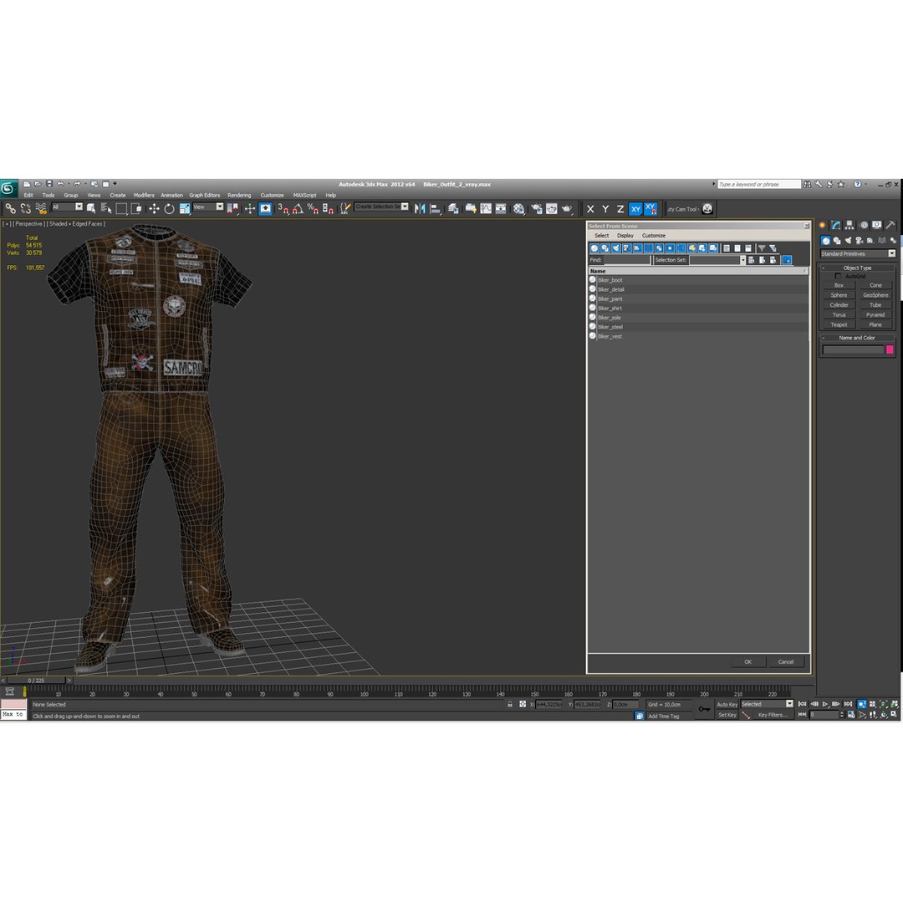Select the Select and Rotate tool
Screen dimensions: 903x903
point(169,208)
